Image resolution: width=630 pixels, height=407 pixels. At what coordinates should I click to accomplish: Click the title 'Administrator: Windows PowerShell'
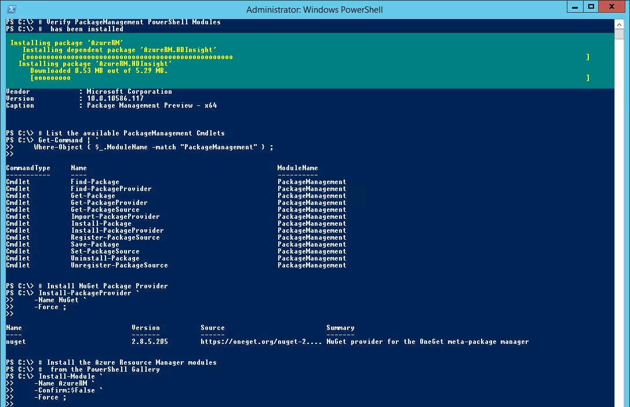(x=314, y=10)
